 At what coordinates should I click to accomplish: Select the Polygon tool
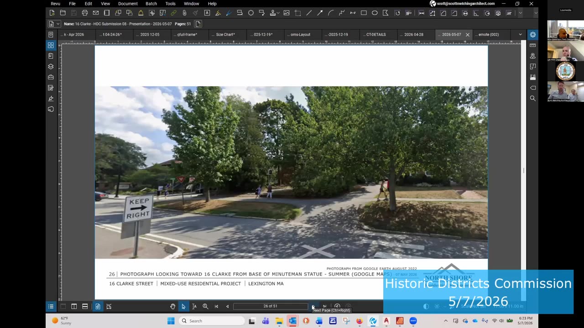[x=386, y=13]
